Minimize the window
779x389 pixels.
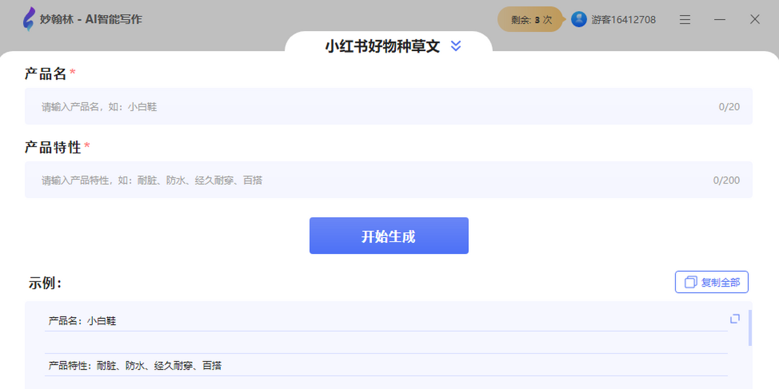[x=720, y=19]
